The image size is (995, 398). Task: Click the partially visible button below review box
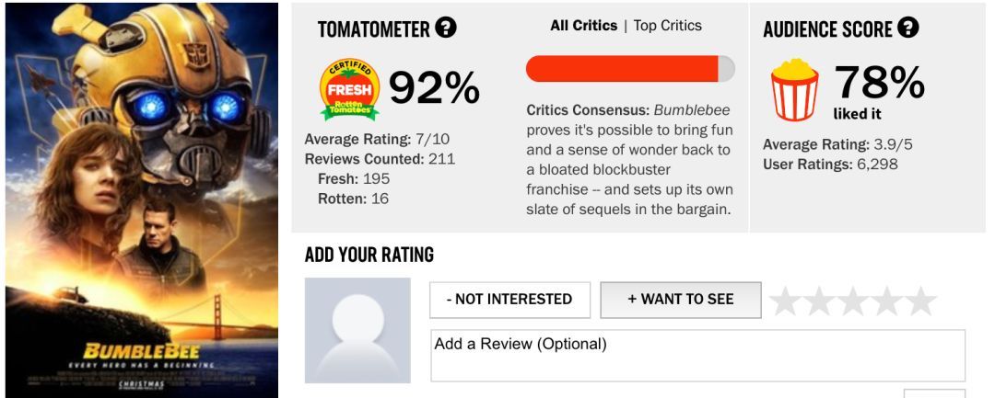coord(934,393)
